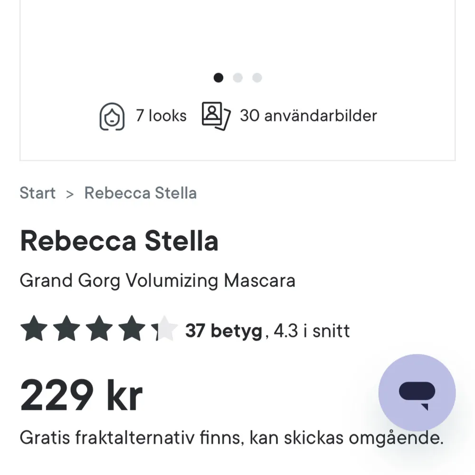Select the third carousel dot
This screenshot has width=475, height=475.
click(257, 78)
